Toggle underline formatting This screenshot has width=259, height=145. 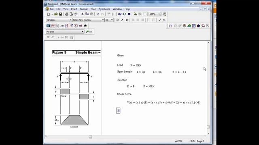(x=127, y=20)
